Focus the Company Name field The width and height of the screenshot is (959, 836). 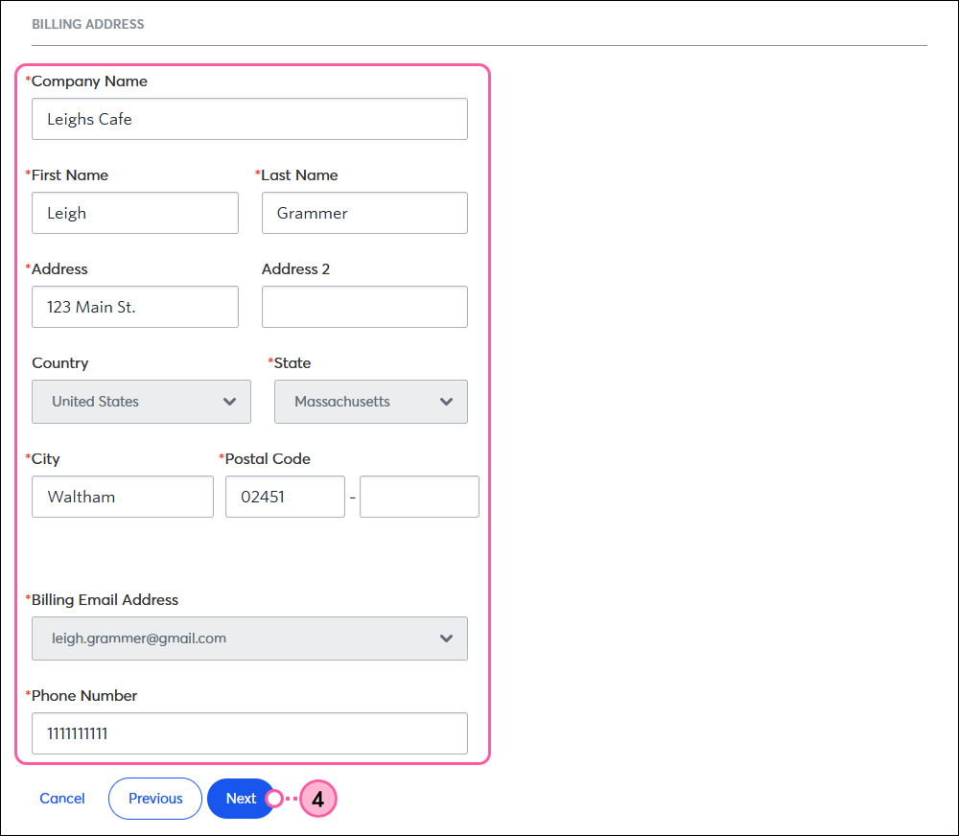[249, 119]
